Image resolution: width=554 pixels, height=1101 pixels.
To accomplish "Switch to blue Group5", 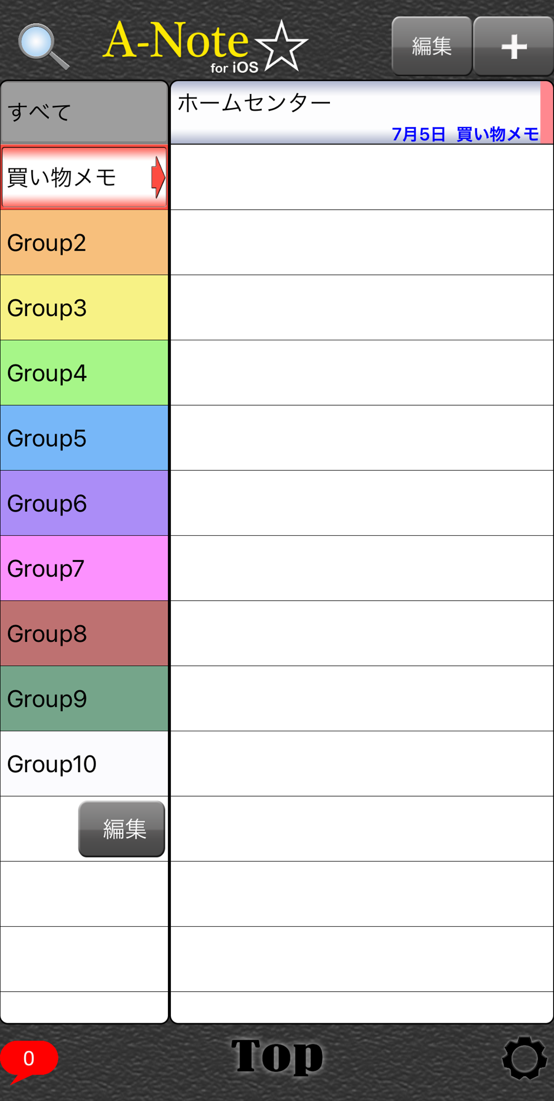I will pos(84,438).
